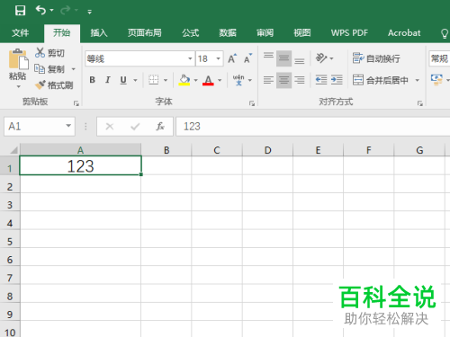450x337 pixels.
Task: Click 自动换行 wrap text button
Action: pyautogui.click(x=376, y=58)
